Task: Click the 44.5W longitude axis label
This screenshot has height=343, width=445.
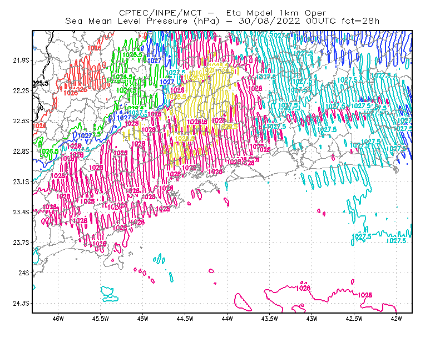Action: (185, 319)
